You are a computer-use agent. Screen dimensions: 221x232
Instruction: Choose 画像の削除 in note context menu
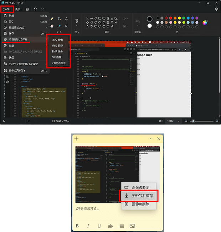pyautogui.click(x=139, y=204)
